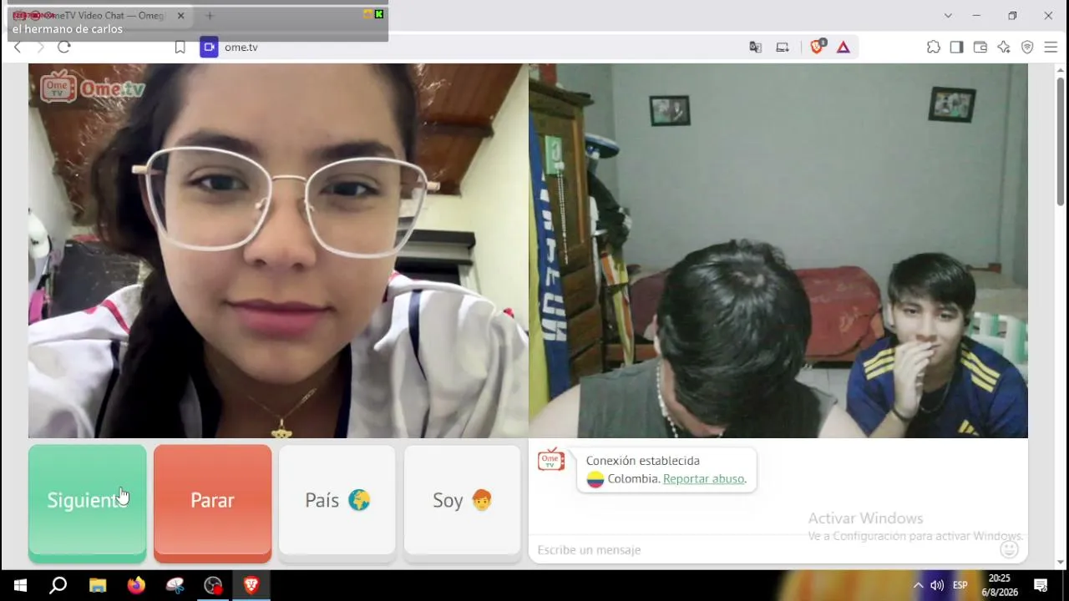This screenshot has height=601, width=1069.
Task: Open the Snipping Tool taskbar icon
Action: click(x=175, y=585)
